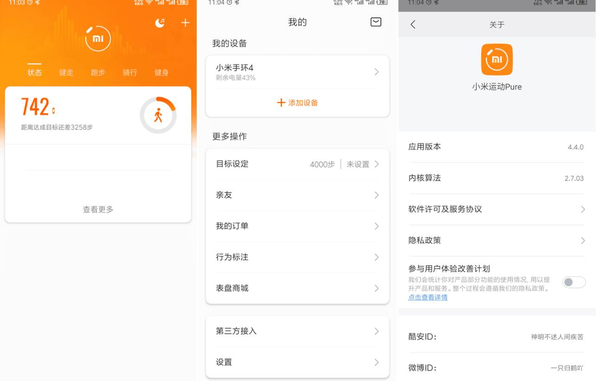Tap the moon sleep-mode icon
Screen dimensions: 597x381
click(160, 23)
